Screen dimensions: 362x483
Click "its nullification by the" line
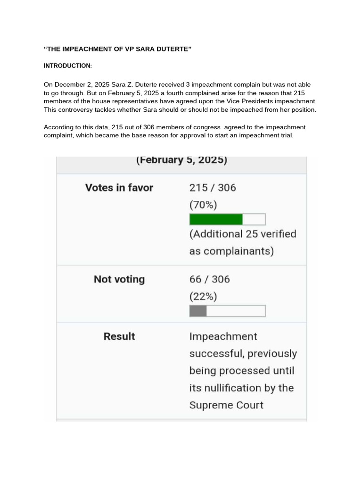click(242, 388)
